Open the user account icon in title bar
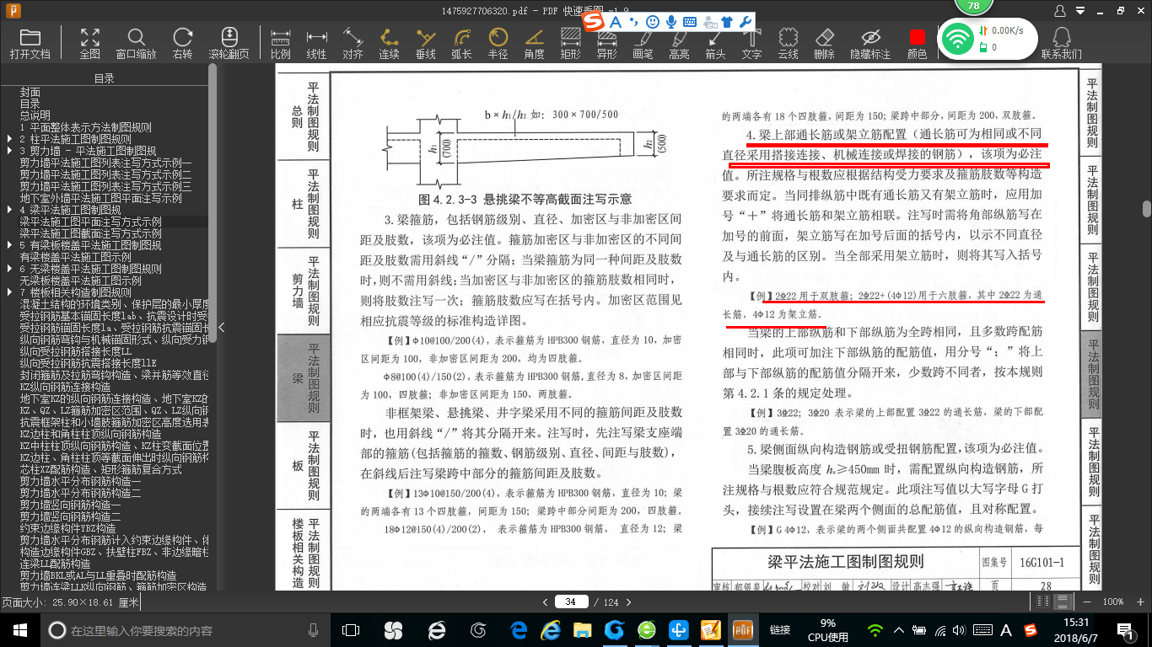 click(x=1061, y=11)
